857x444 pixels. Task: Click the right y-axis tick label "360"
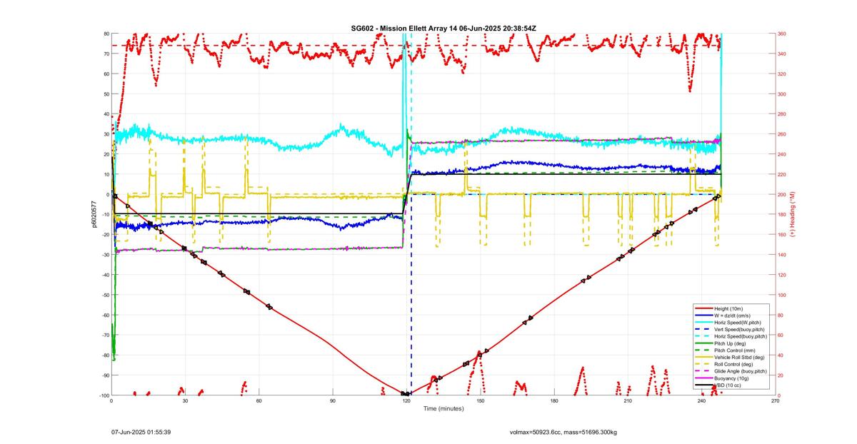(x=782, y=34)
